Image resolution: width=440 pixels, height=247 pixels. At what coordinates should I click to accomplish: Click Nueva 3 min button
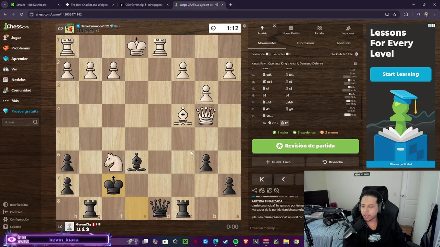point(278,162)
